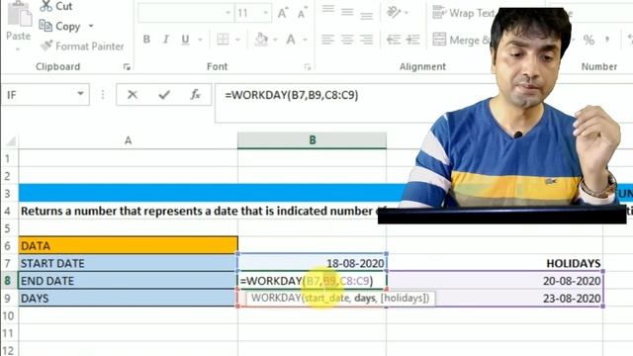Toggle Italic formatting
This screenshot has height=356, width=633.
point(165,40)
